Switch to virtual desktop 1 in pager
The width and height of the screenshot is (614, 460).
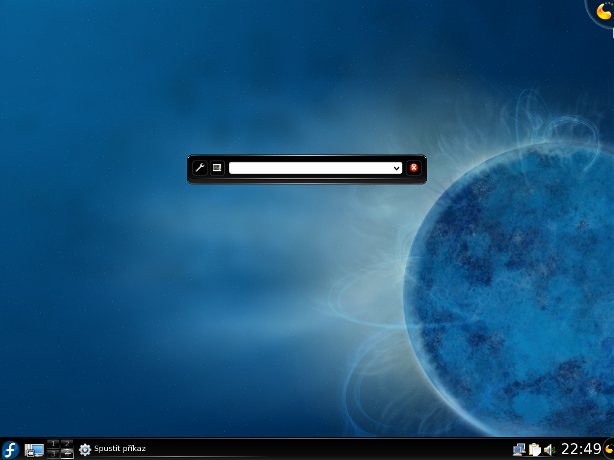click(53, 444)
